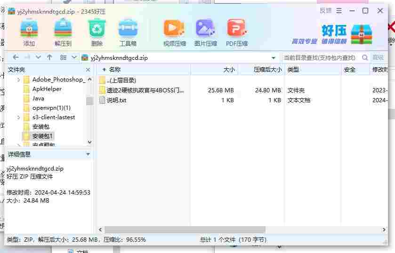Click the horizontal scrollbar right arrow
The height and width of the screenshot is (253, 395).
pyautogui.click(x=384, y=229)
